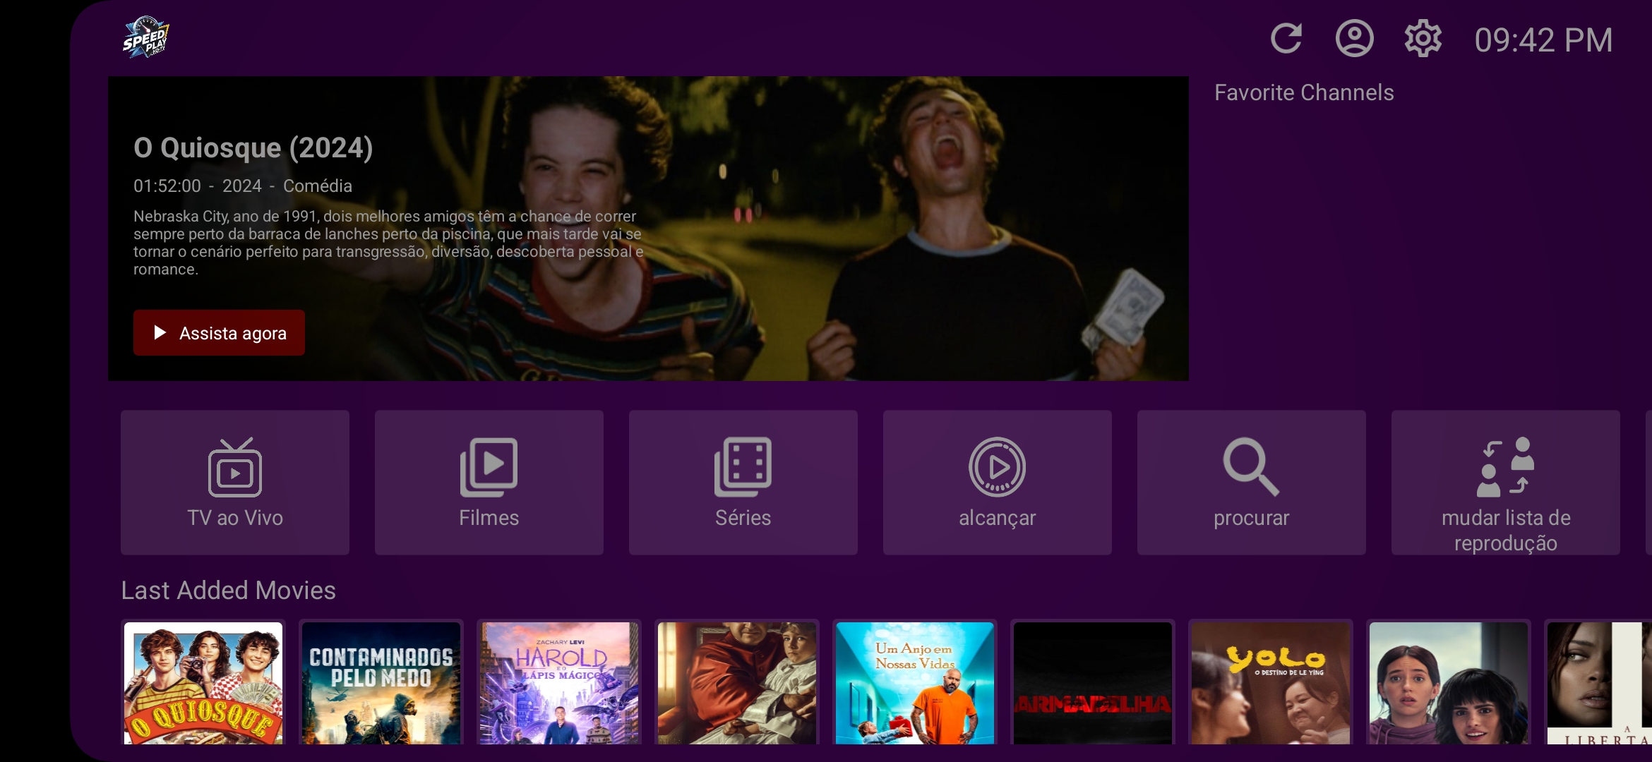
Task: Open Contaminados Pelo Medo movie poster
Action: click(381, 683)
